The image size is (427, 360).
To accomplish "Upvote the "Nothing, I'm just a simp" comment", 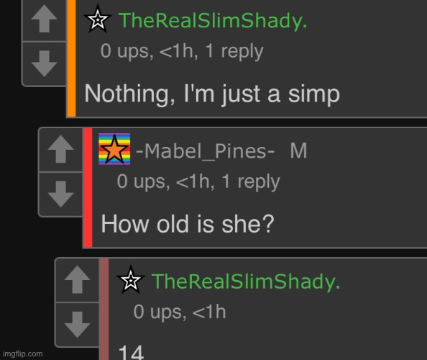I will tap(44, 19).
